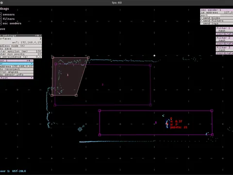Enable mask checkbox under filter 1
The height and width of the screenshot is (175, 233).
pos(217,31)
